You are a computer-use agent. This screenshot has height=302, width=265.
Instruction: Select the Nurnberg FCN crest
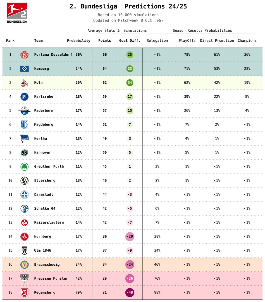point(24,236)
